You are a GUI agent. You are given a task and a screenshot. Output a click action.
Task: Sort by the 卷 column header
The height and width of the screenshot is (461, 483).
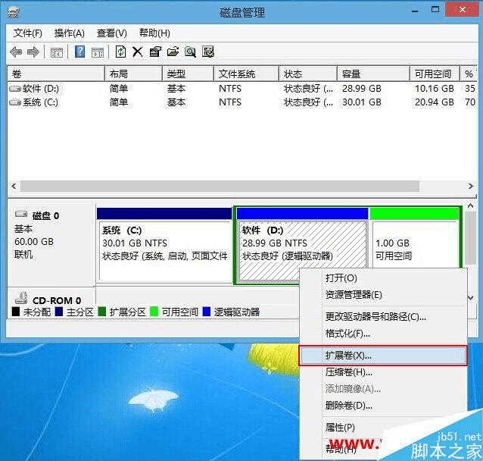[x=56, y=74]
